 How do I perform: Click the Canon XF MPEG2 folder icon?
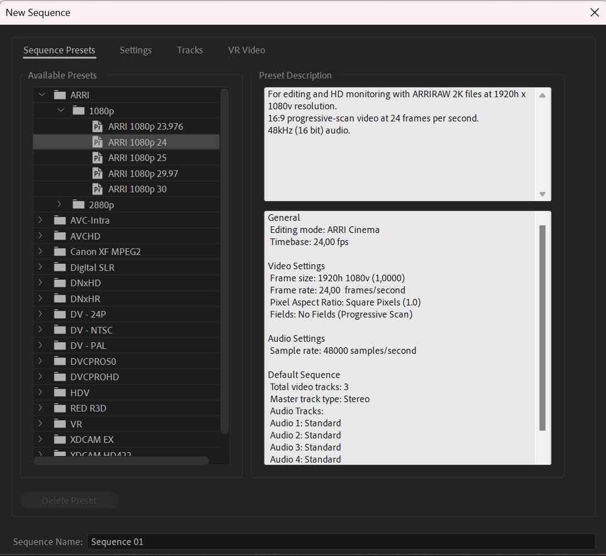tap(60, 252)
